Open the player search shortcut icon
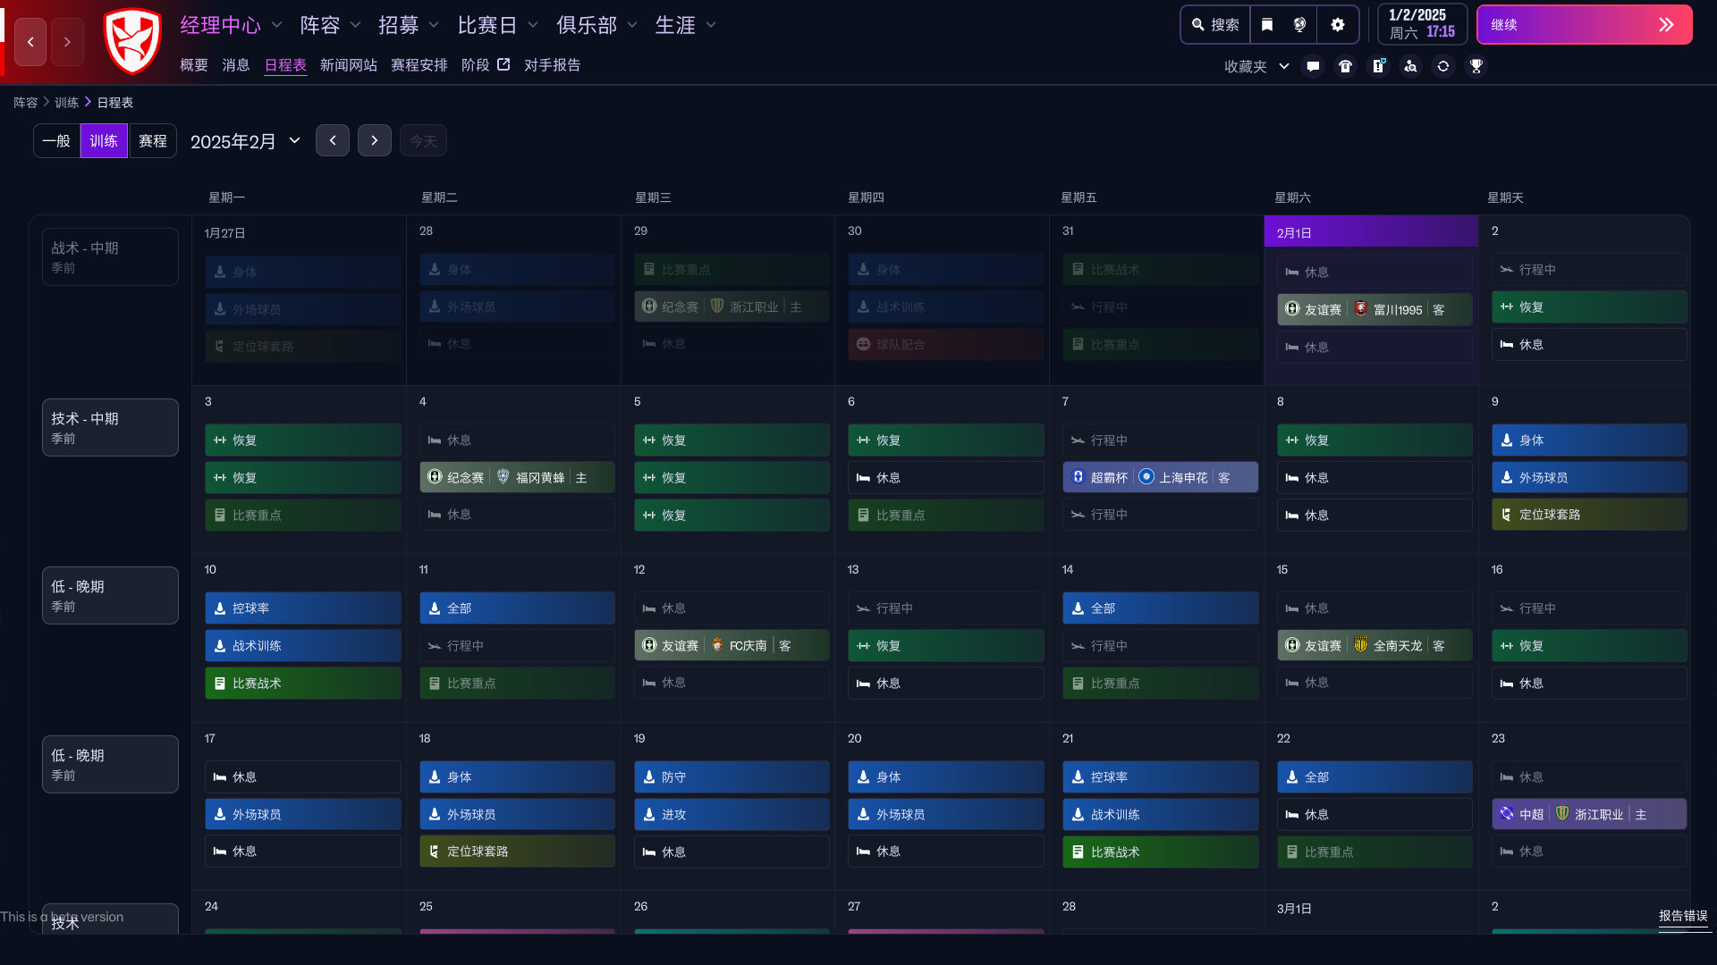 click(x=1410, y=66)
